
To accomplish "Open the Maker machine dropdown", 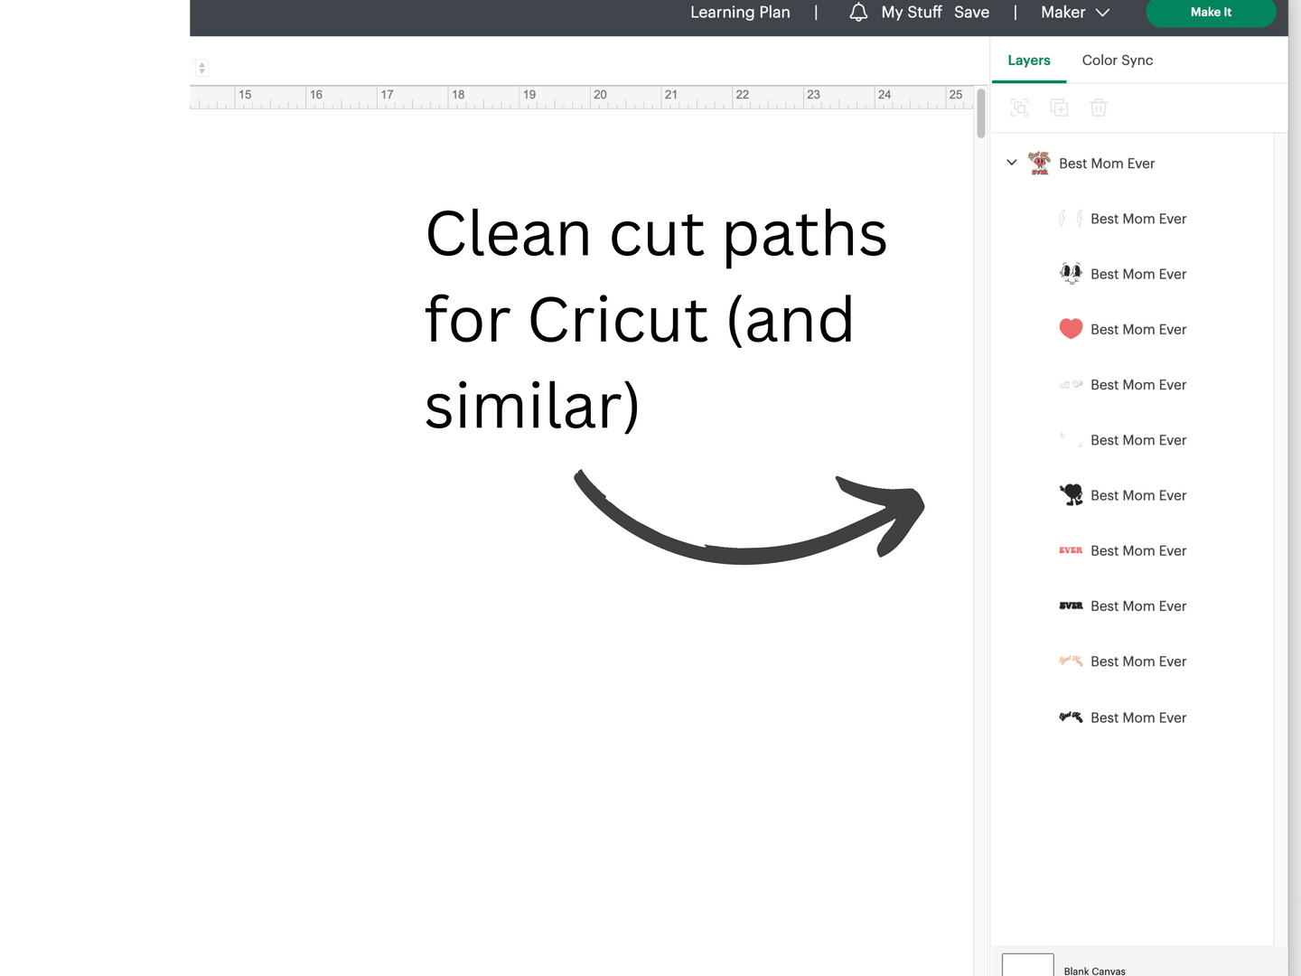I will click(1074, 13).
